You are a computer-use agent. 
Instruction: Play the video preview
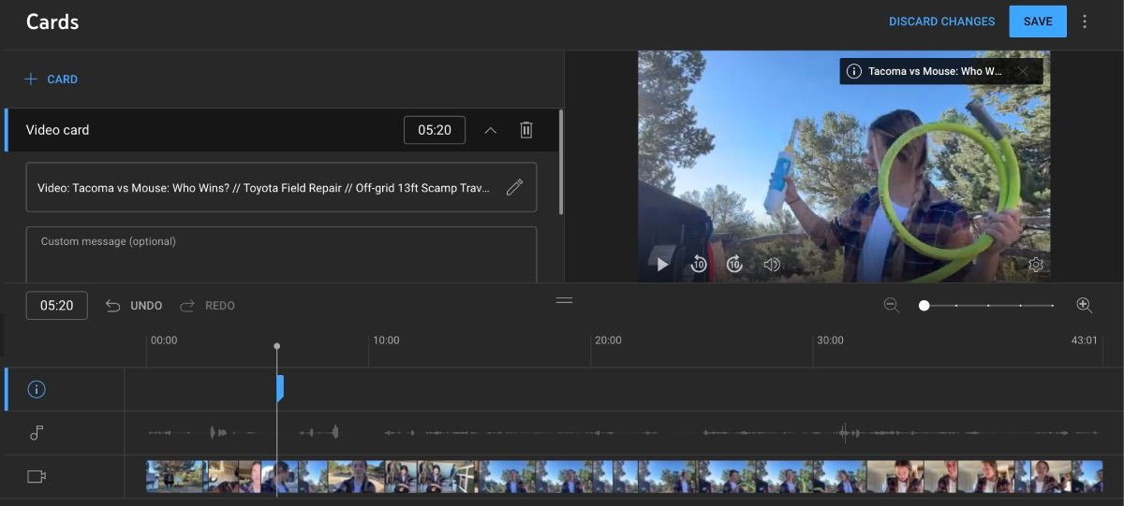[662, 265]
